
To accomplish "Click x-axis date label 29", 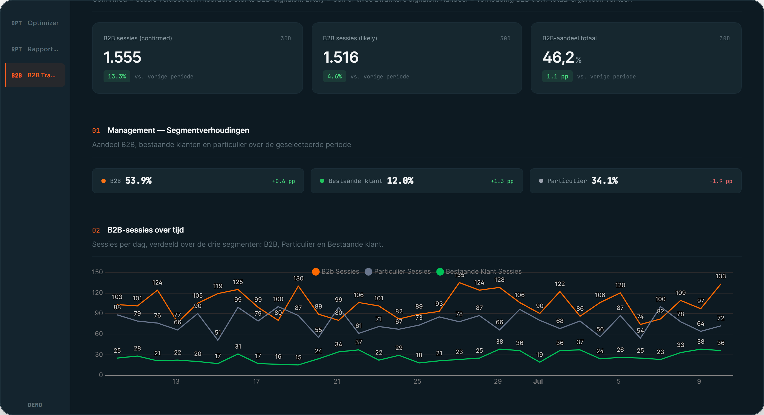I will [498, 382].
